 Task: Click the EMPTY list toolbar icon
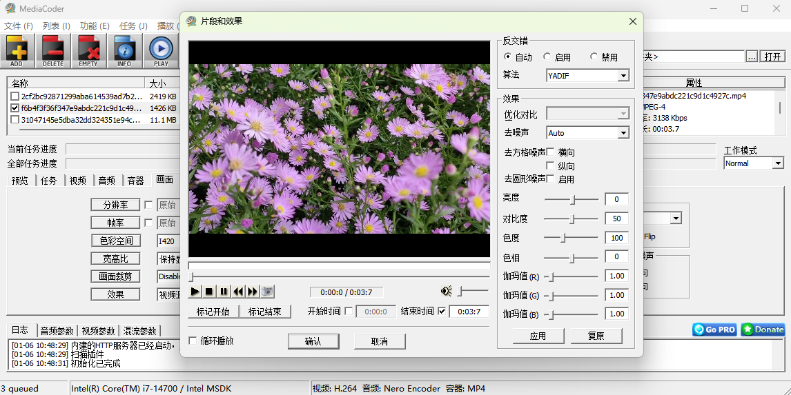tap(88, 51)
